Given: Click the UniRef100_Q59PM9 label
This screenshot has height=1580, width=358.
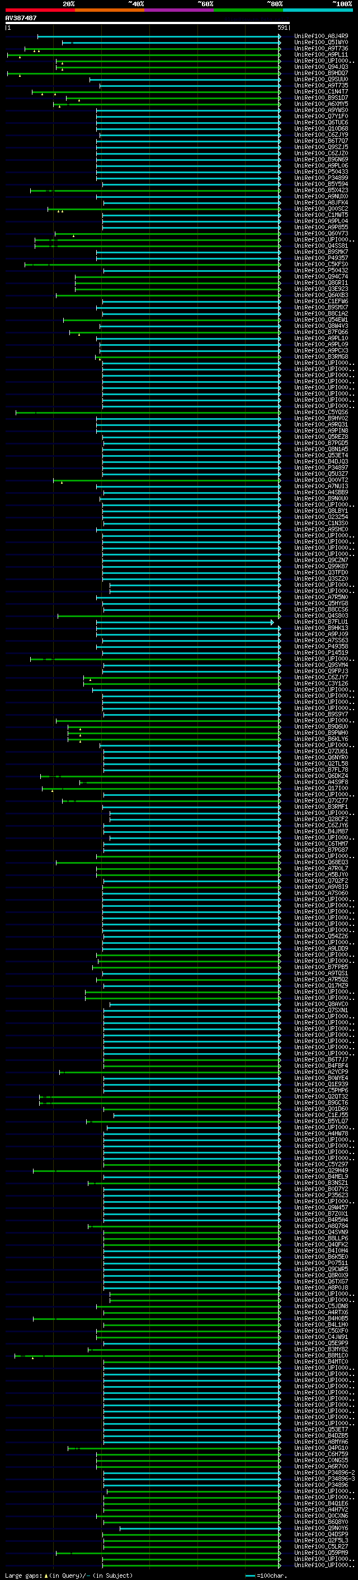Looking at the screenshot, I should (321, 1553).
